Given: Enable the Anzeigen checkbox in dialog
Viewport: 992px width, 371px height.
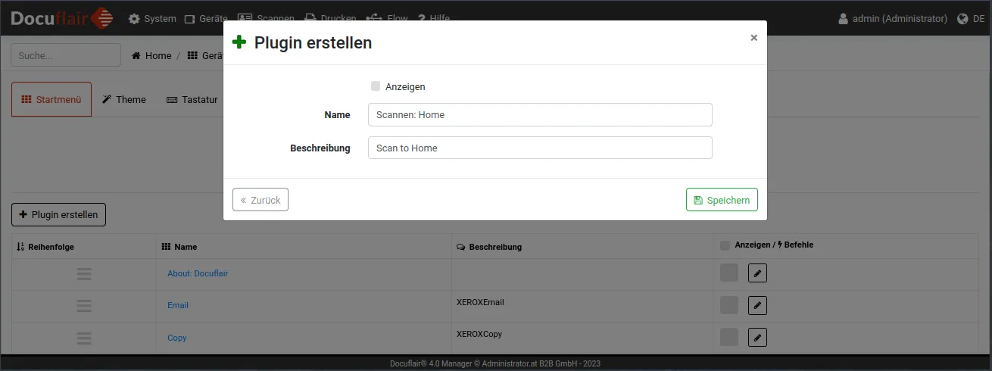Looking at the screenshot, I should (376, 86).
